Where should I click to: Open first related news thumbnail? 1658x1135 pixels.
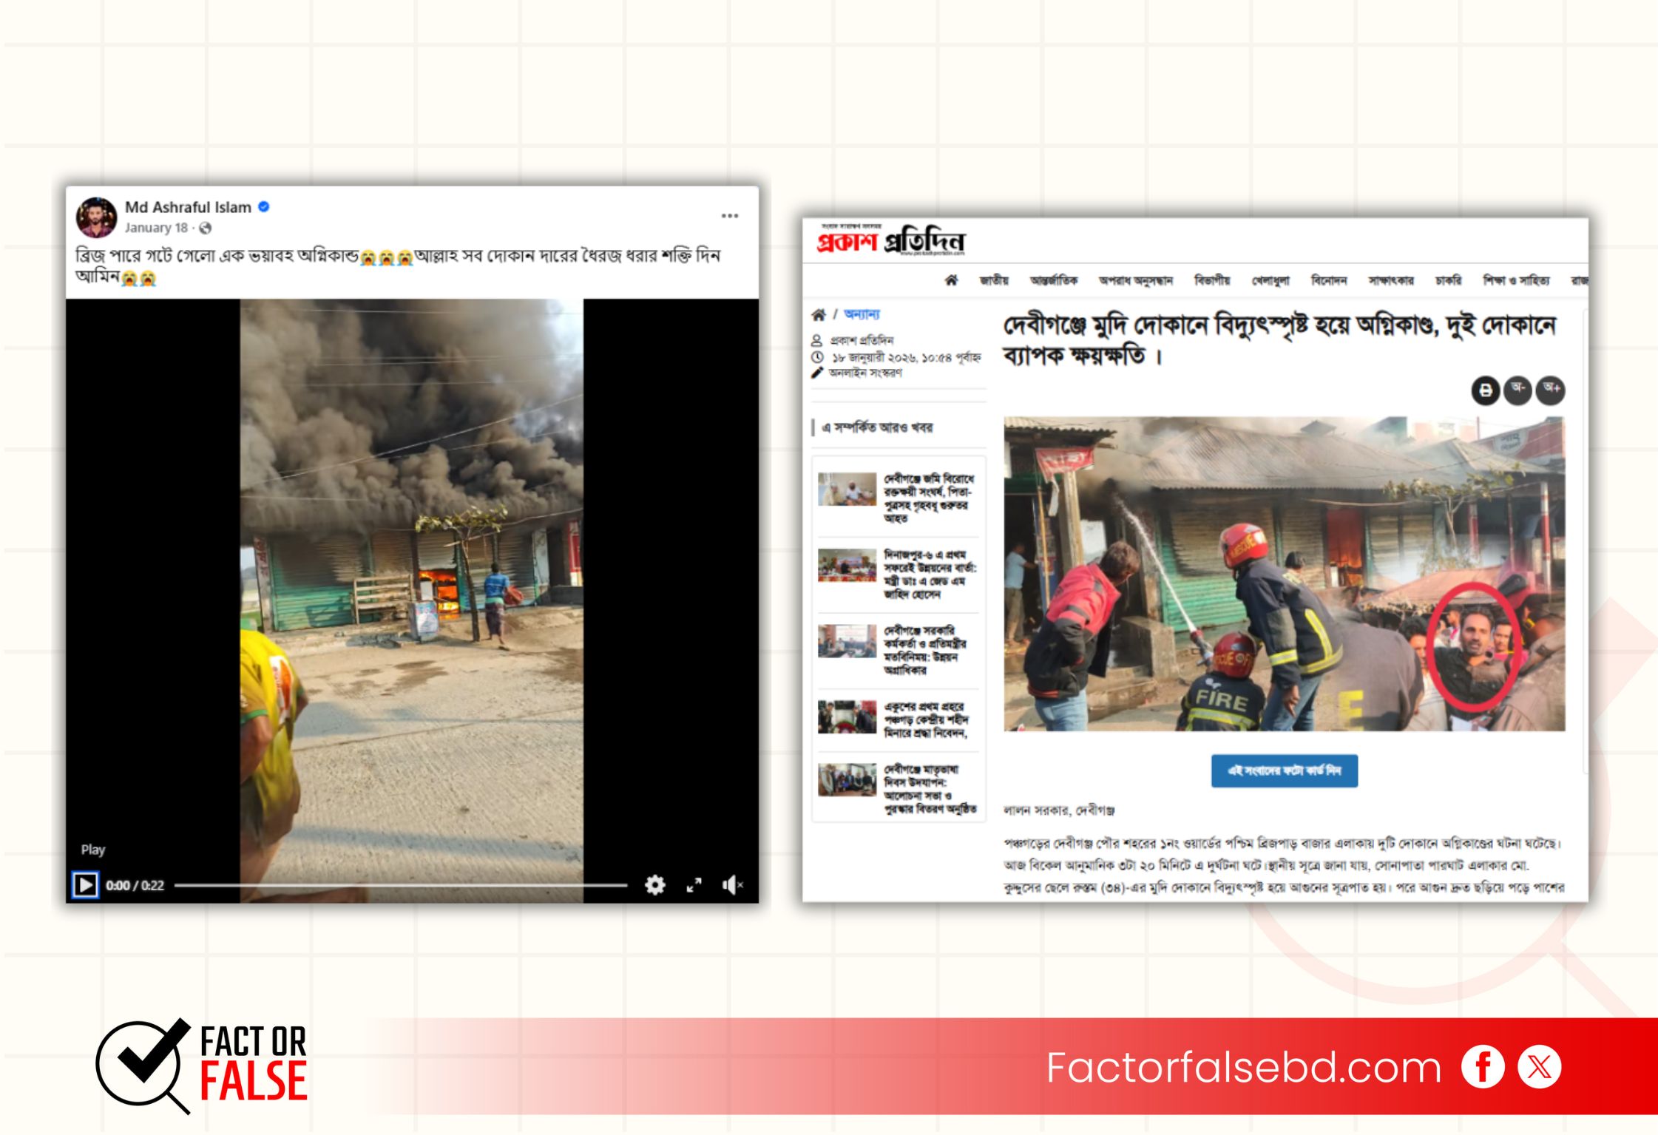(x=847, y=489)
